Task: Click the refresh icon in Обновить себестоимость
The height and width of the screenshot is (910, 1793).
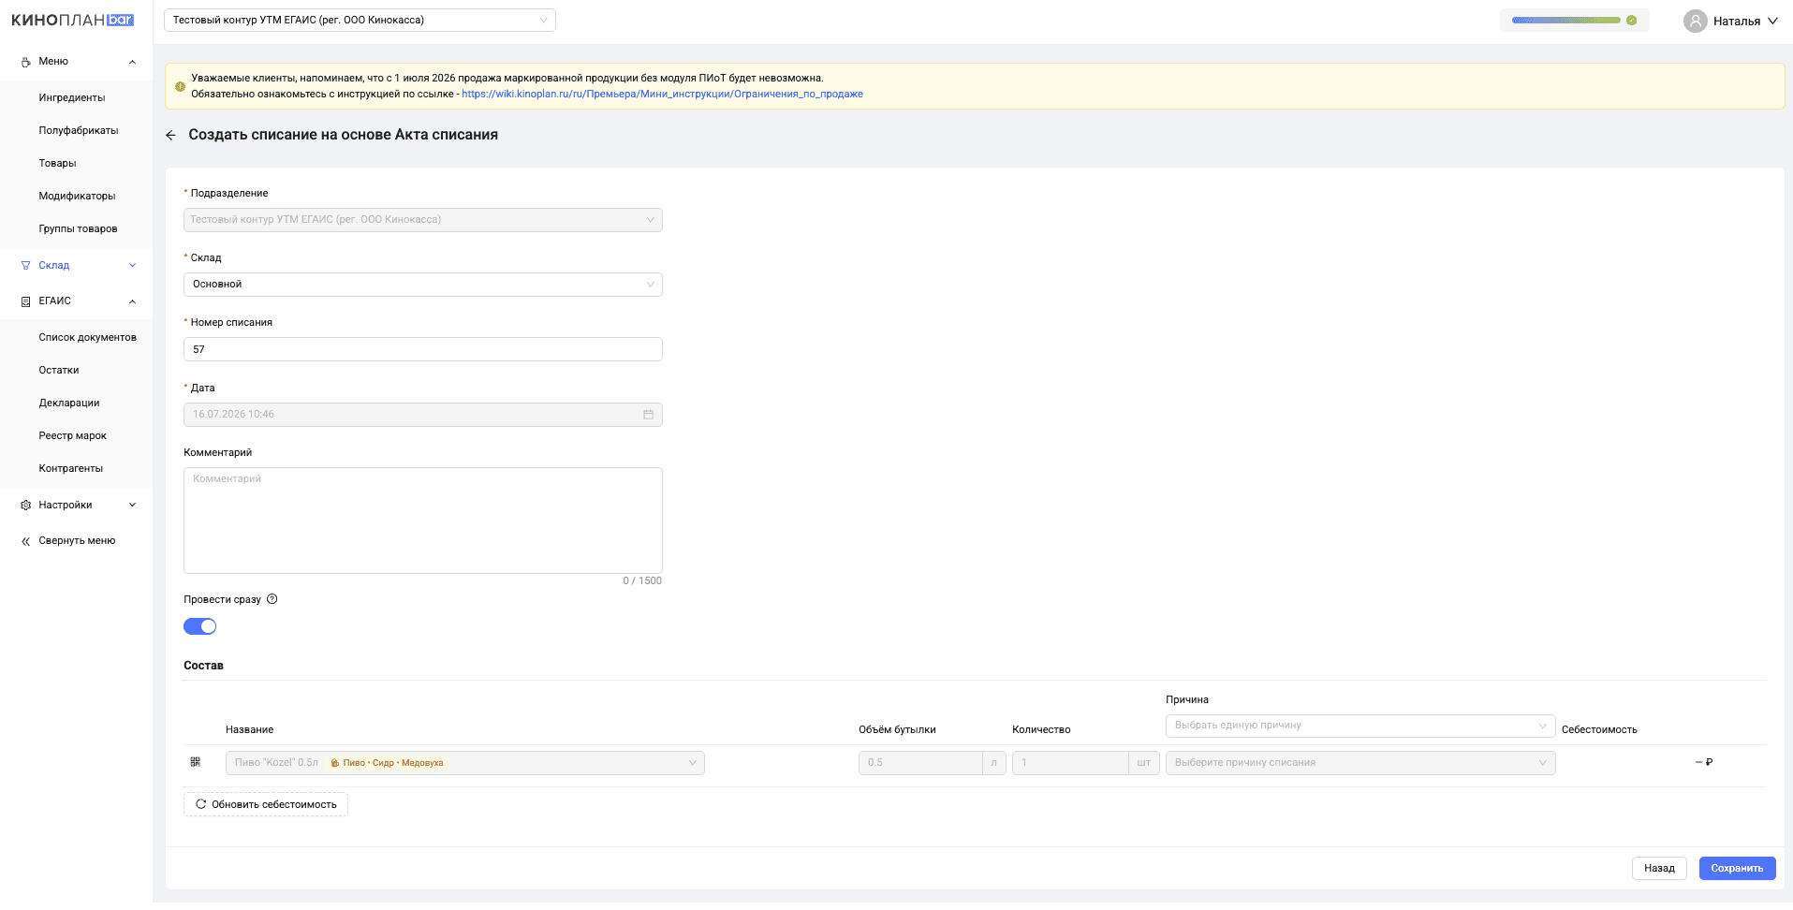Action: [200, 804]
